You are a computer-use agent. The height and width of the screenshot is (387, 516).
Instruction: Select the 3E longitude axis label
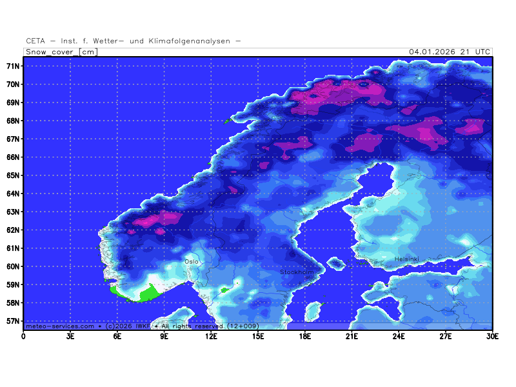pos(70,335)
